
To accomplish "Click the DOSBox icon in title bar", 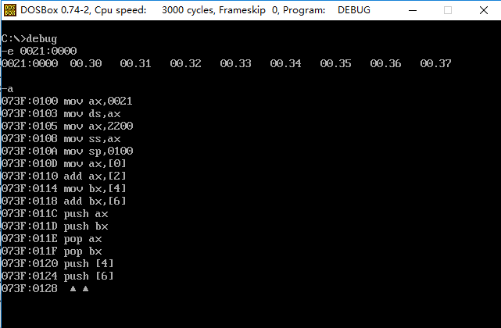I will tap(10, 10).
